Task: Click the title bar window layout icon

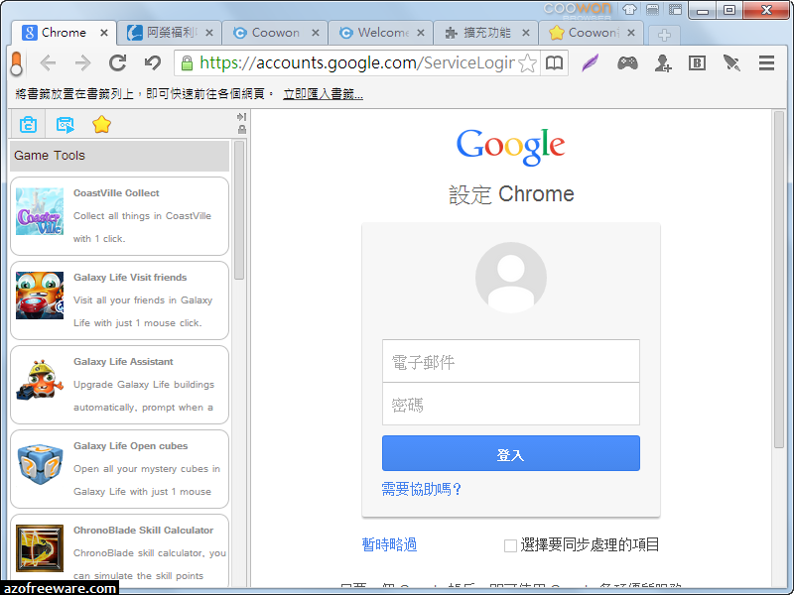Action: [x=675, y=9]
